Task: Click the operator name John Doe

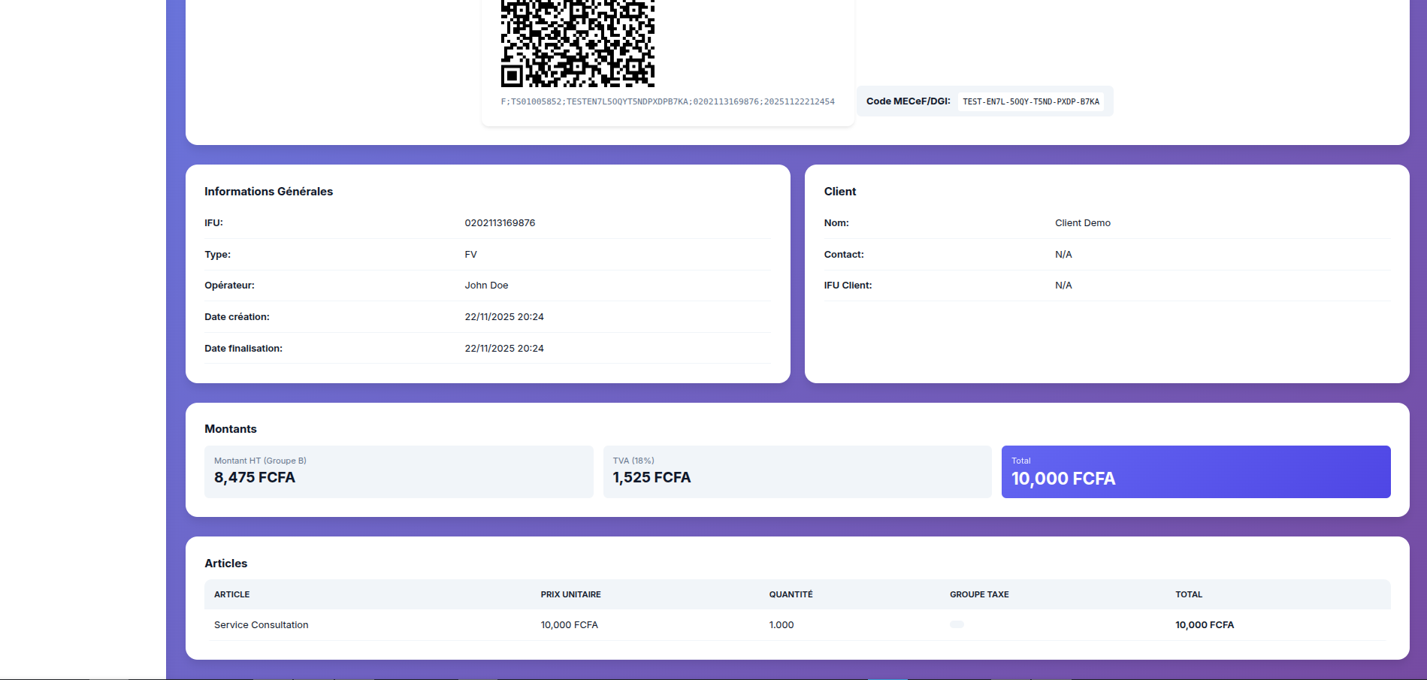Action: (486, 286)
